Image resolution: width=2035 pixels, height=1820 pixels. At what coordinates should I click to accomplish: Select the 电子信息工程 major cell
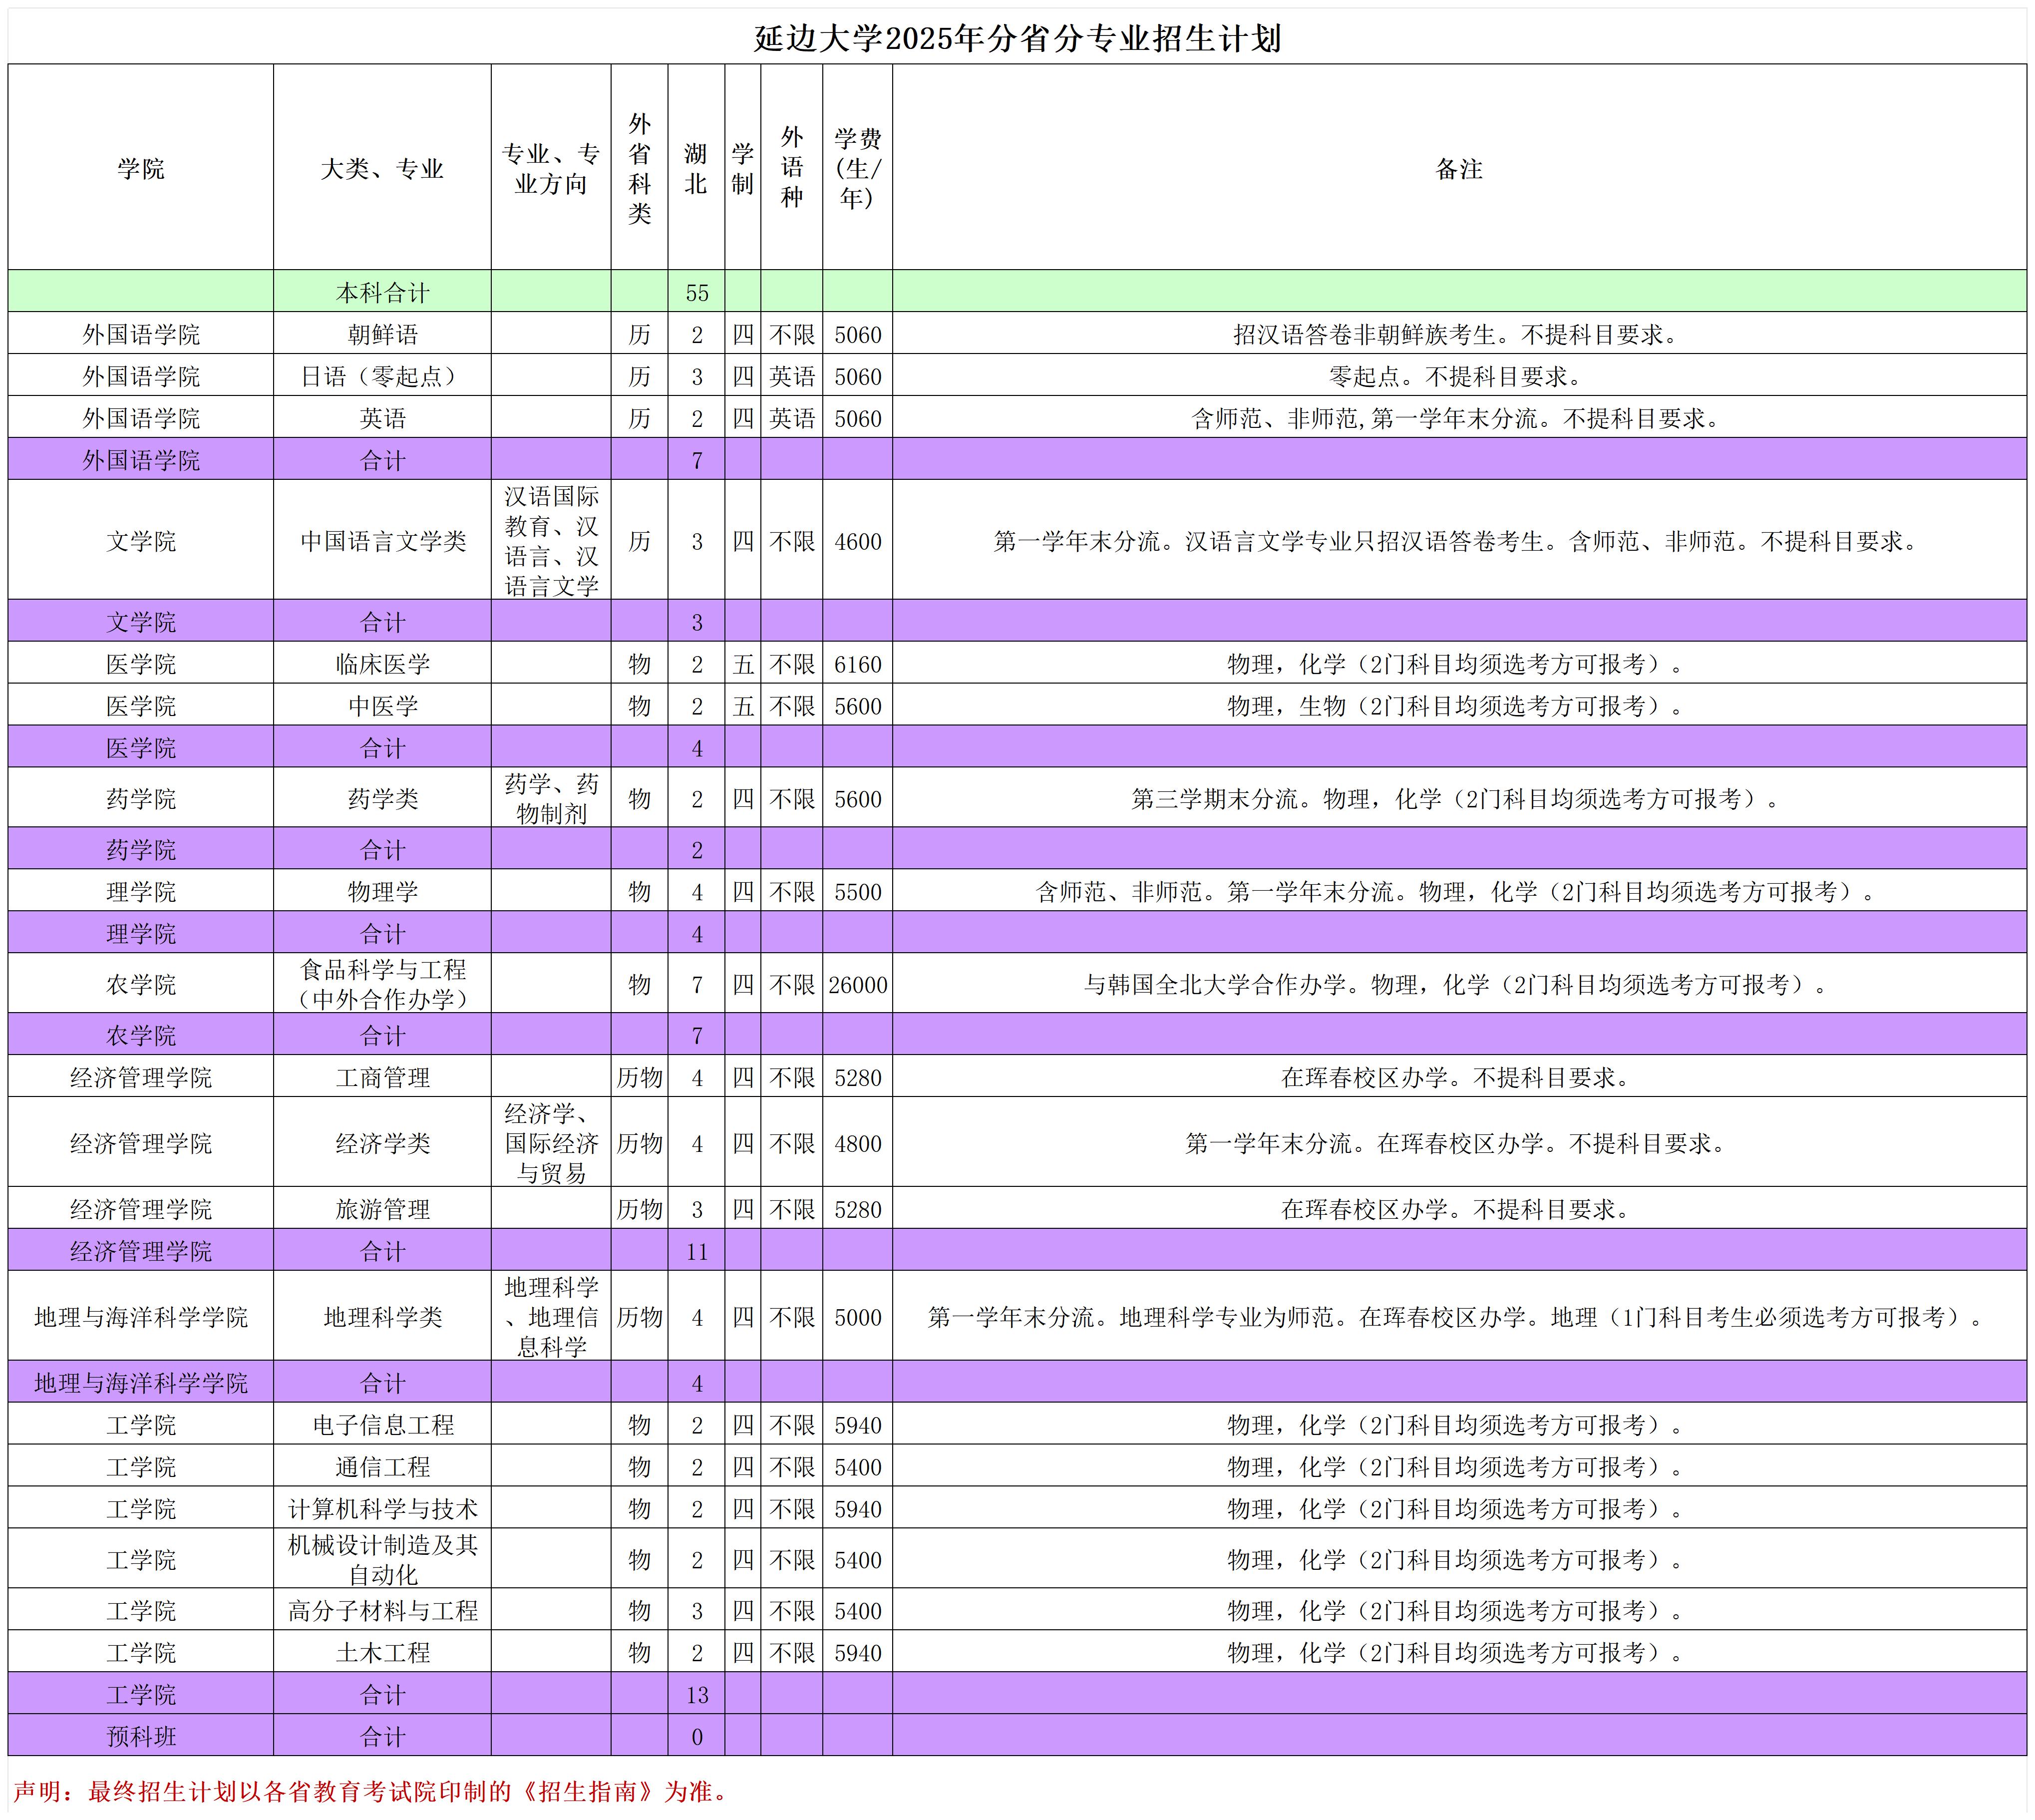(382, 1424)
